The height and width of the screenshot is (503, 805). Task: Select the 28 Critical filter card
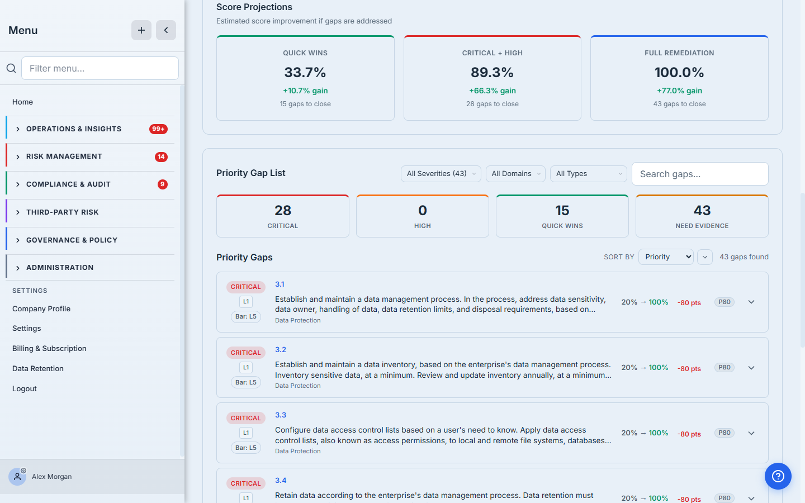pos(283,216)
